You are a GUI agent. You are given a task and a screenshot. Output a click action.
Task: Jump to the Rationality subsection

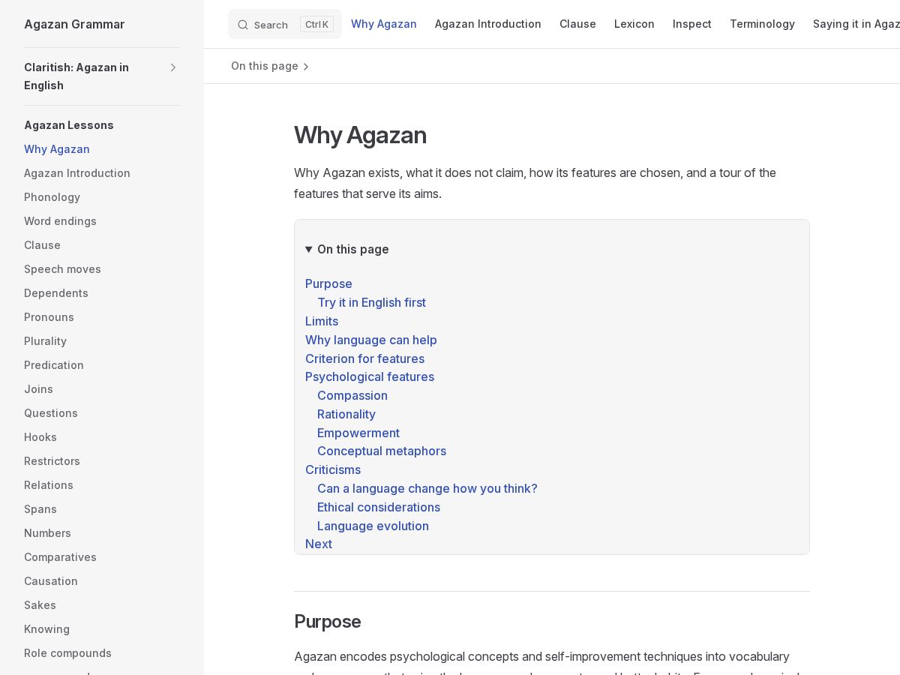point(346,414)
